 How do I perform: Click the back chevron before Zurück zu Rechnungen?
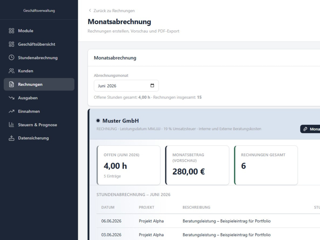click(90, 11)
